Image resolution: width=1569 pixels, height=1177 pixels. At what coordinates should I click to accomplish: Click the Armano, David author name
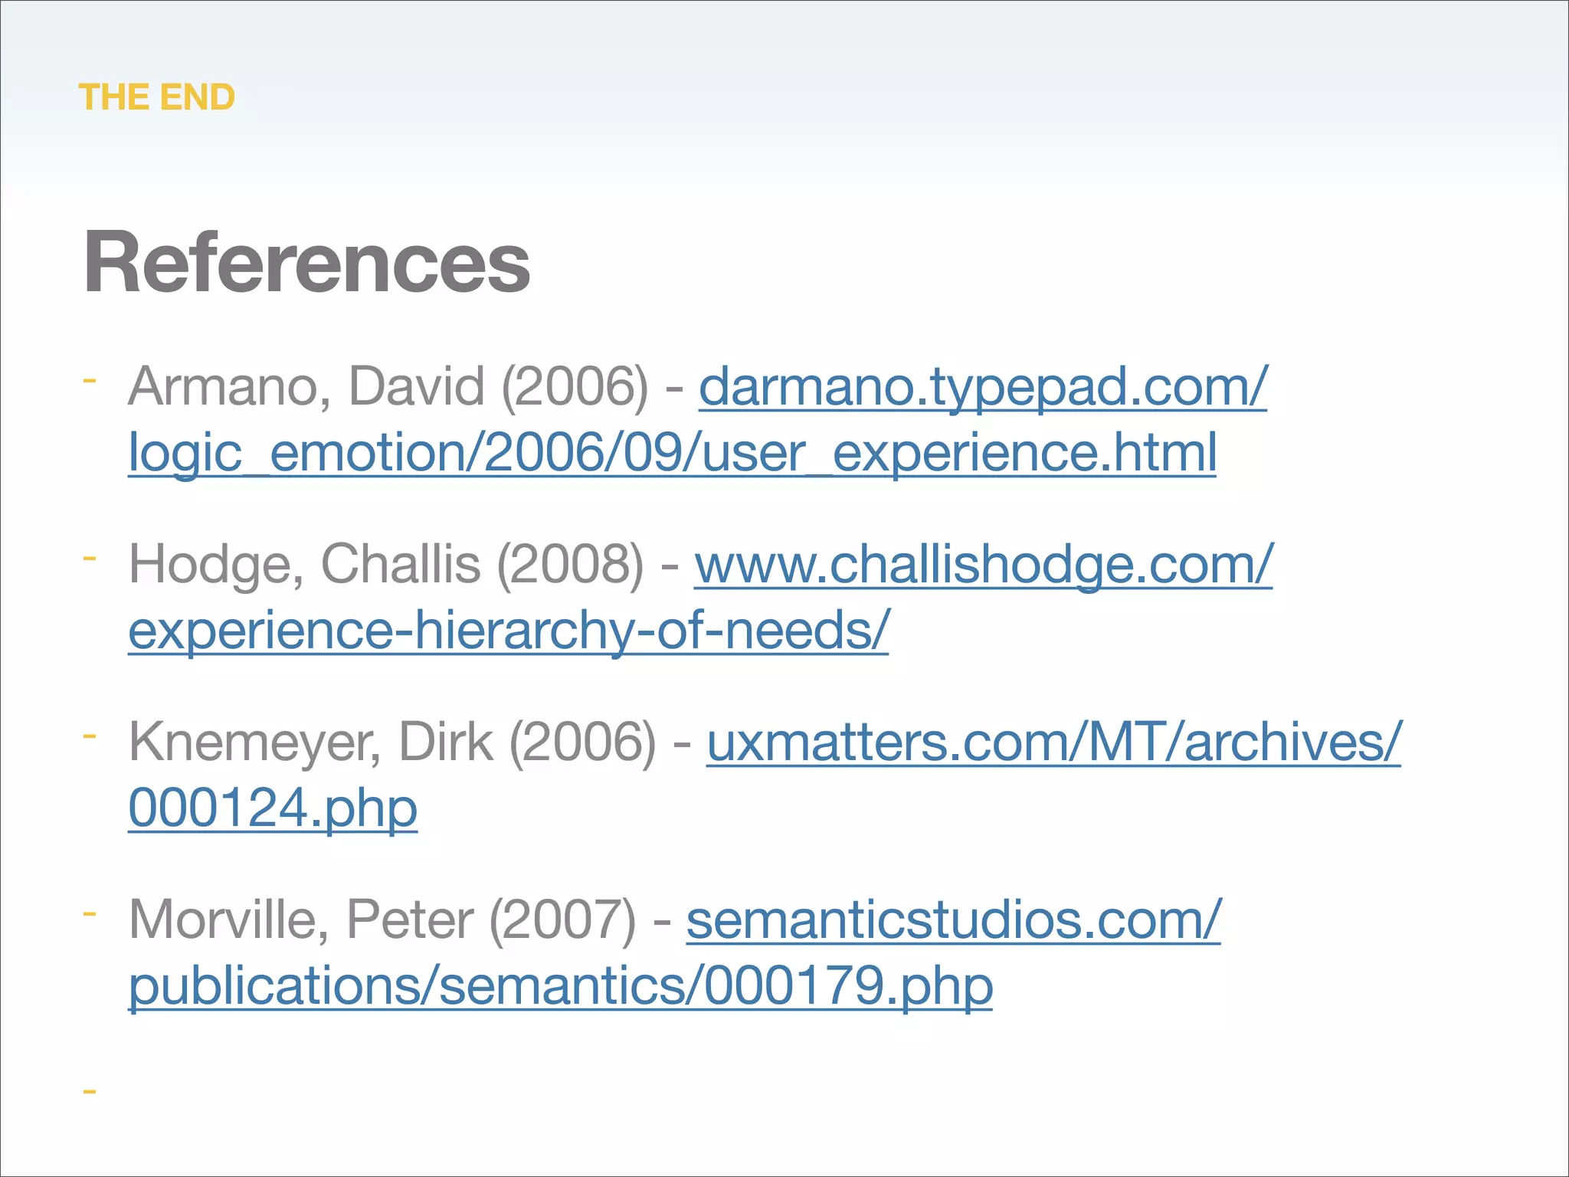306,386
